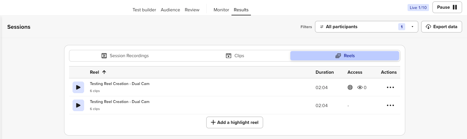Image resolution: width=467 pixels, height=139 pixels.
Task: Go to the Audience section
Action: (x=170, y=10)
